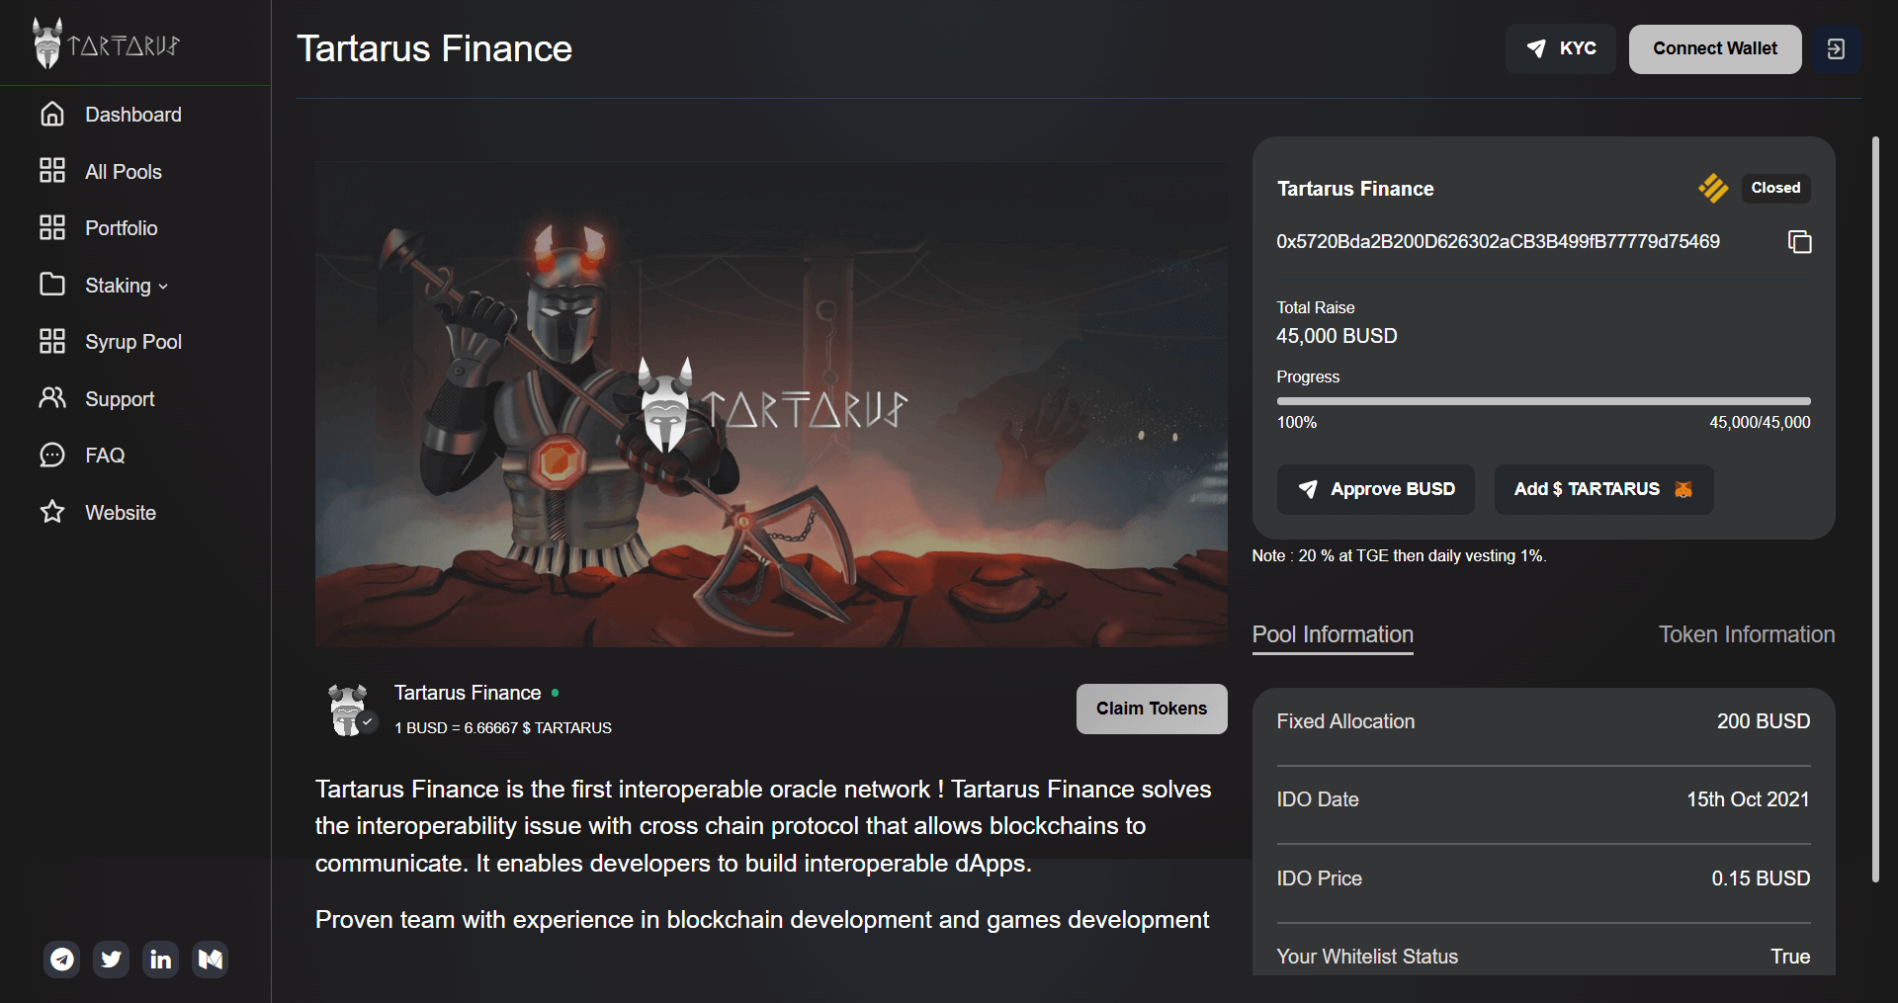The height and width of the screenshot is (1003, 1898).
Task: Click the raise progress bar
Action: click(x=1543, y=401)
